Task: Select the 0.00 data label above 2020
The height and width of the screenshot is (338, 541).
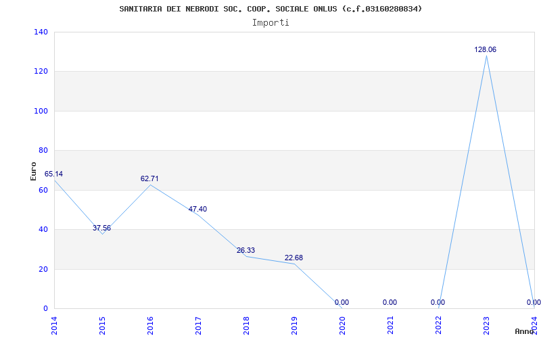Action: pyautogui.click(x=342, y=302)
